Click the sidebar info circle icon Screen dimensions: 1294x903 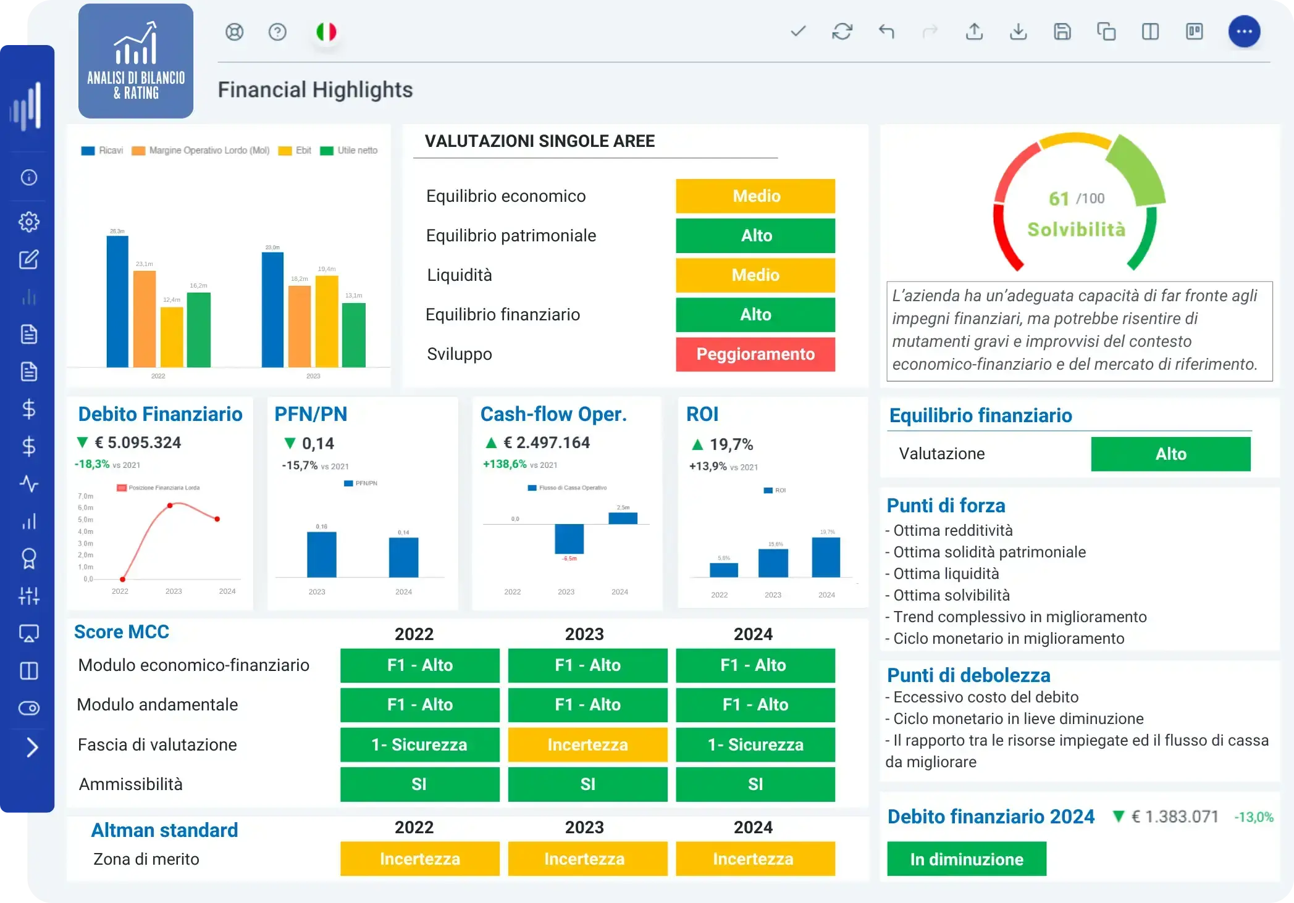(x=29, y=177)
